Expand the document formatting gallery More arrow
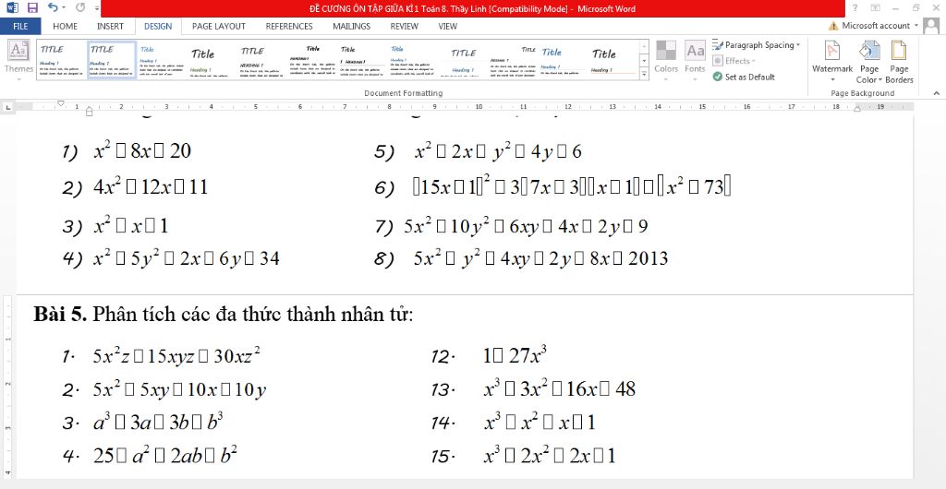 coord(644,74)
